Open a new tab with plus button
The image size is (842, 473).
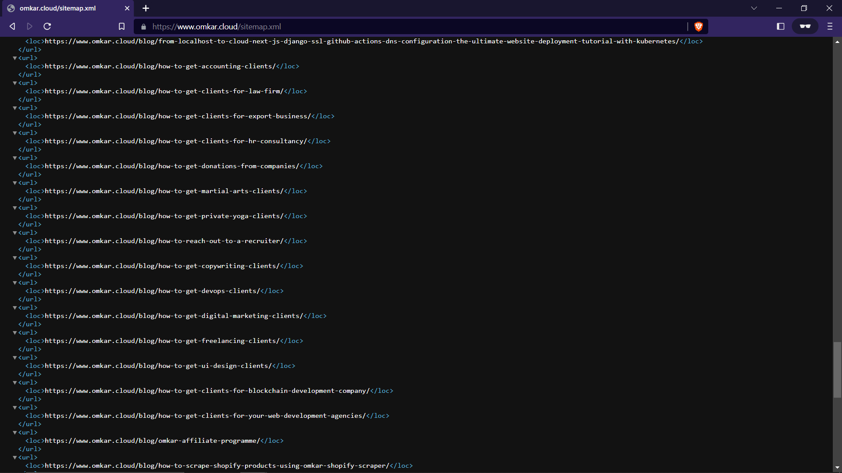pos(146,8)
